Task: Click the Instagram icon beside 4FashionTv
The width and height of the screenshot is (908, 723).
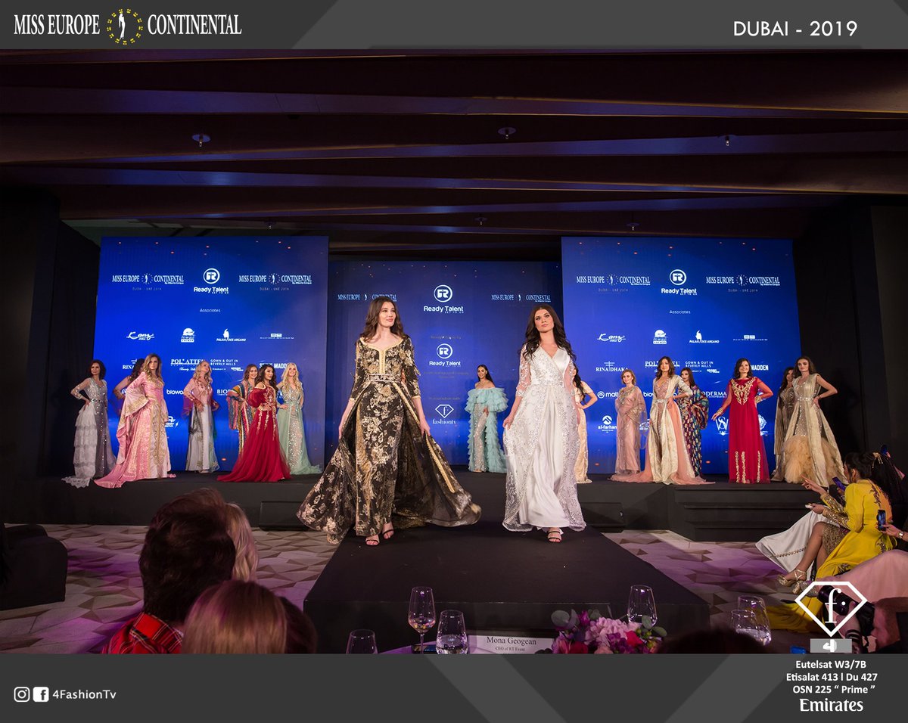Action: 22,694
